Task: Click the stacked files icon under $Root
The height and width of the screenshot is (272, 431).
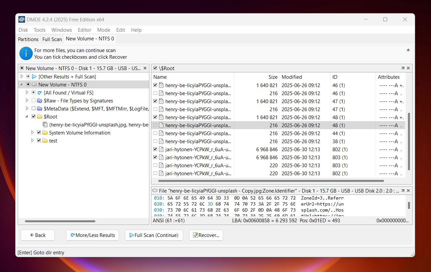Action: (45, 125)
